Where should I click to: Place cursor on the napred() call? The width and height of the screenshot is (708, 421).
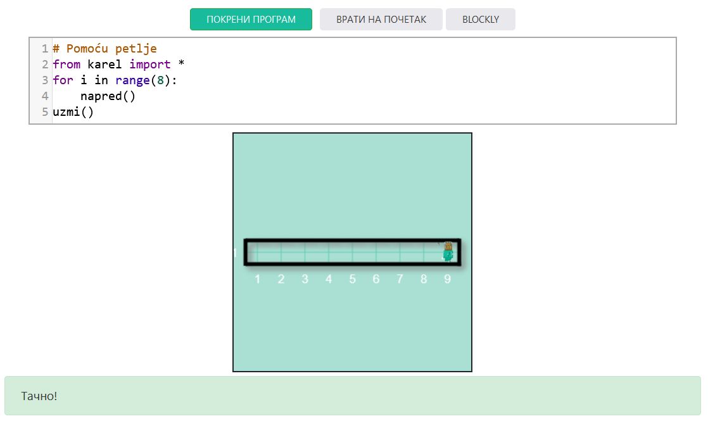pos(108,96)
